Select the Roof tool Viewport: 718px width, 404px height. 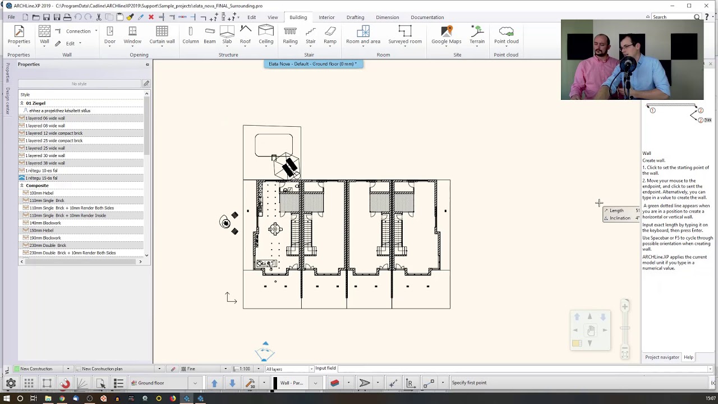click(245, 35)
